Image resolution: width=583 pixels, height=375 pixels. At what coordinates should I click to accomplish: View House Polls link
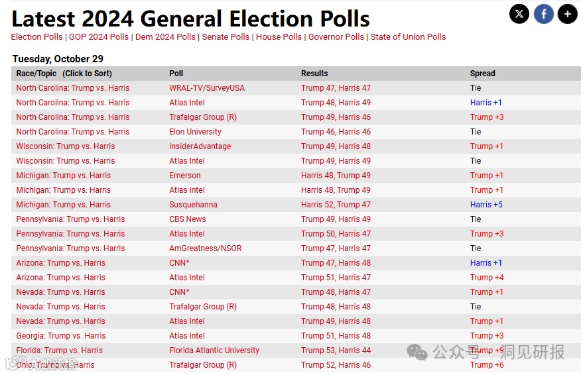click(x=279, y=37)
